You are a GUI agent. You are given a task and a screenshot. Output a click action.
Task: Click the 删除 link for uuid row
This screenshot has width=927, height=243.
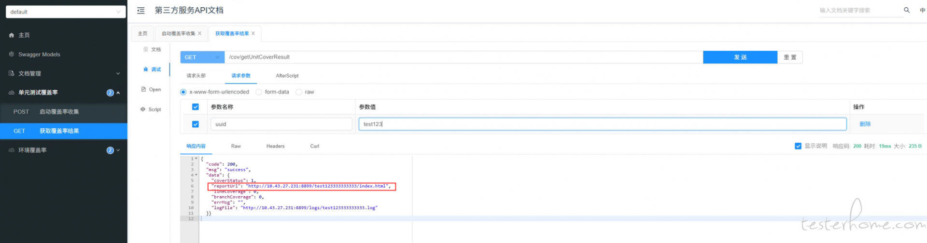(x=865, y=124)
